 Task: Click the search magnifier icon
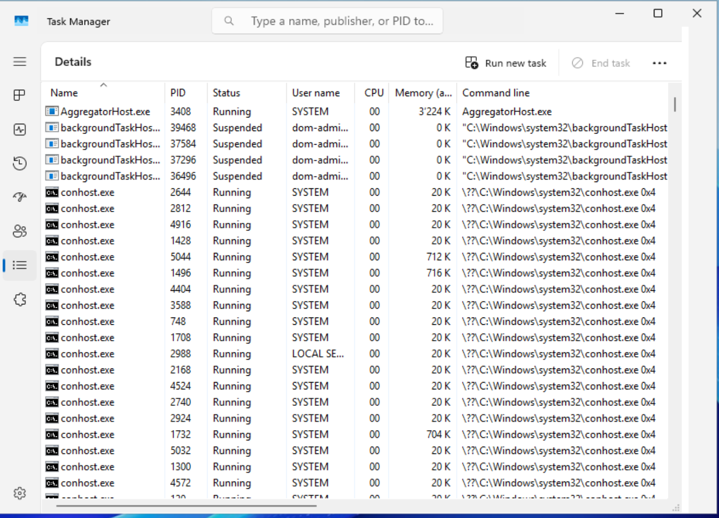[x=229, y=21]
